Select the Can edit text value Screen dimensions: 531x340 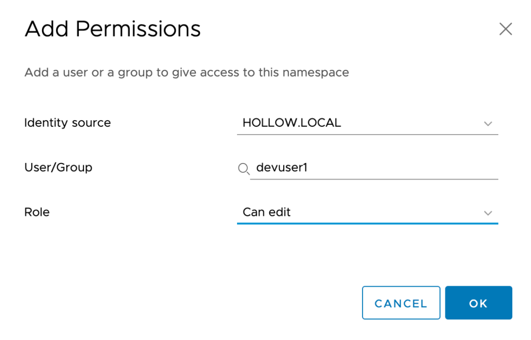(x=267, y=212)
